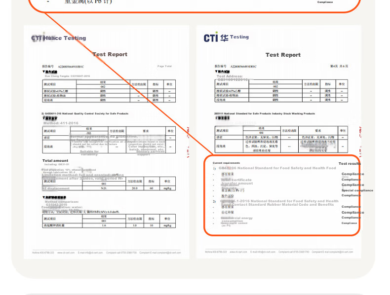The width and height of the screenshot is (390, 295).
Task: Click the Commercial energy consumption requirement item
Action: [236, 220]
